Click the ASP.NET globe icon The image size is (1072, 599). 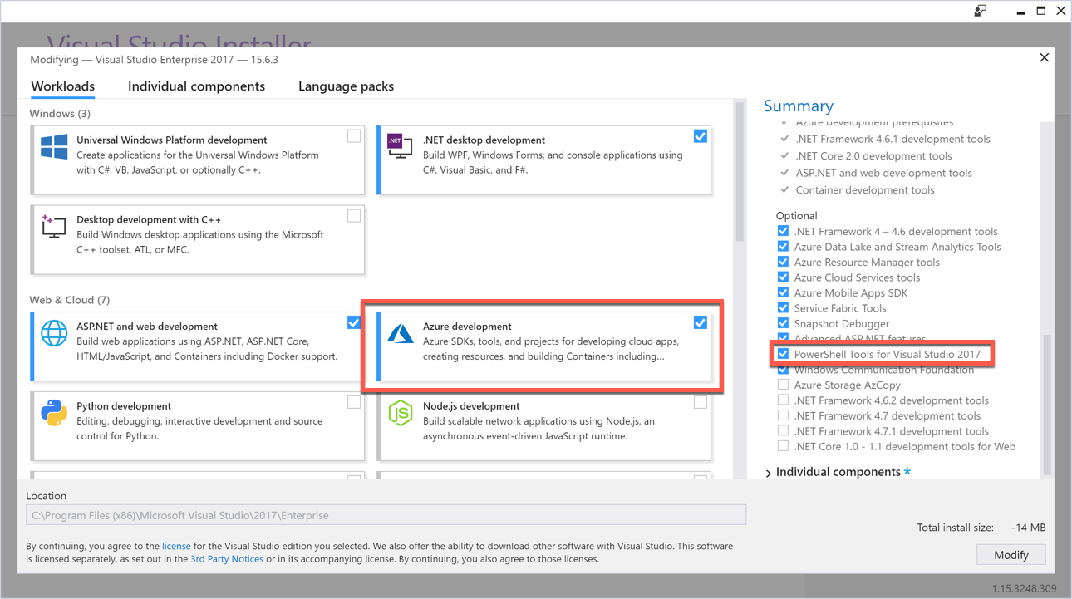pyautogui.click(x=54, y=333)
